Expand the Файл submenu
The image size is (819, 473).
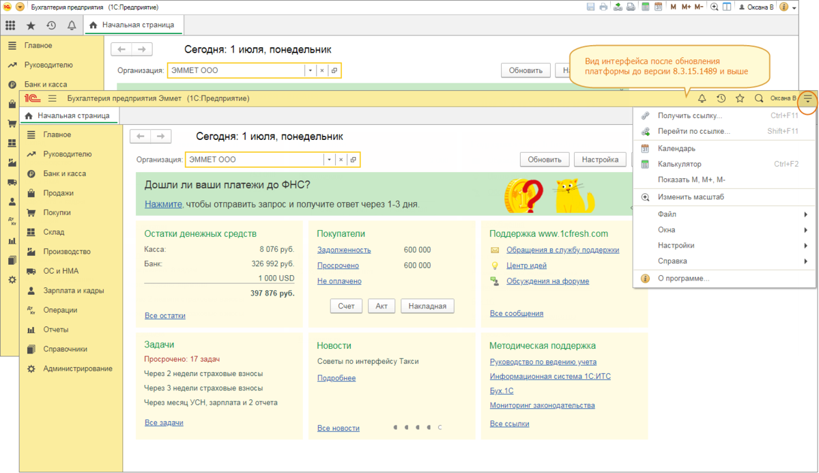click(x=724, y=214)
